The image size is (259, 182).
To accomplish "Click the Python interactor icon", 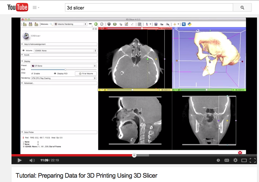I will [190, 24].
